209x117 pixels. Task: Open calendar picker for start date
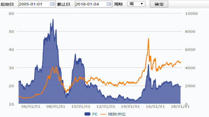click(52, 4)
